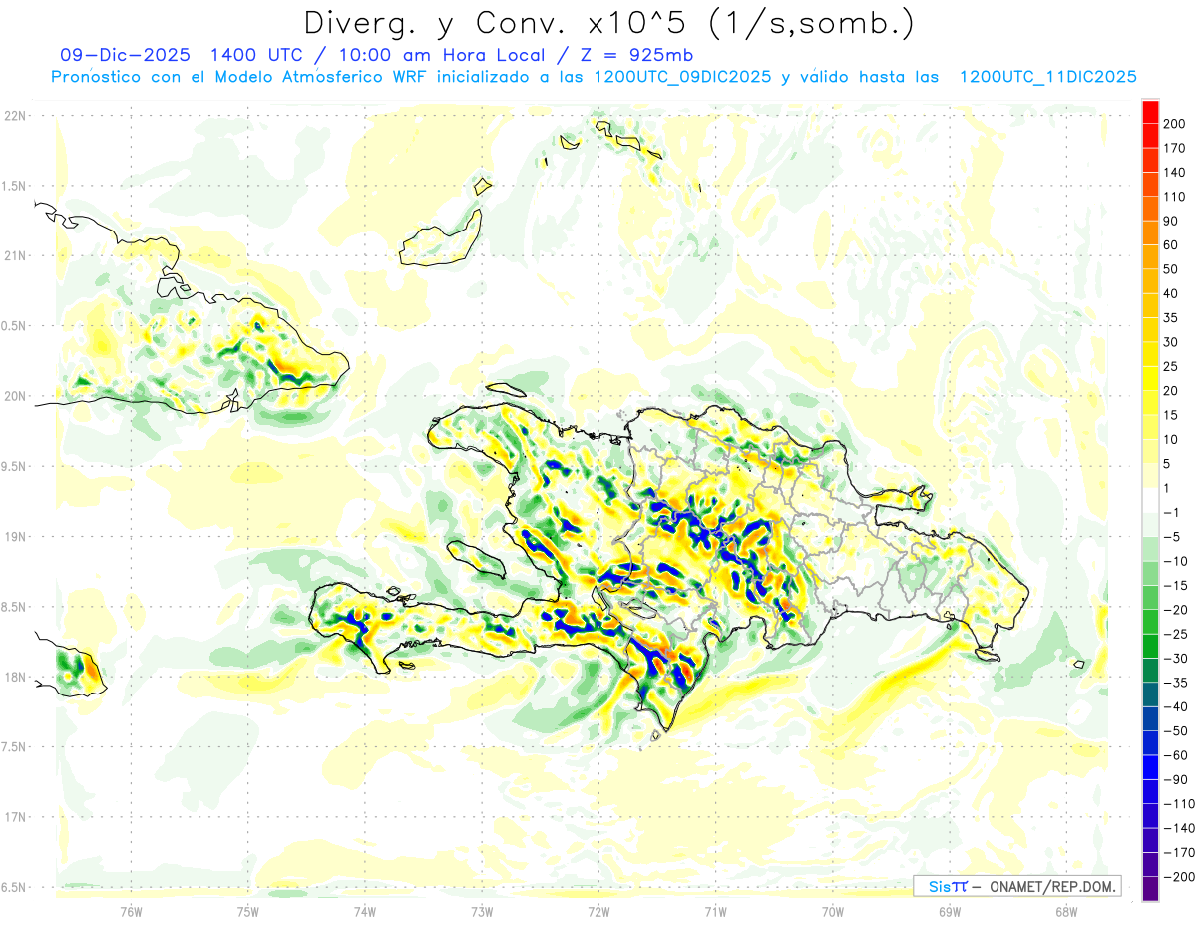This screenshot has height=925, width=1197.
Task: Click the '75W' longitude label
Action: pyautogui.click(x=248, y=910)
